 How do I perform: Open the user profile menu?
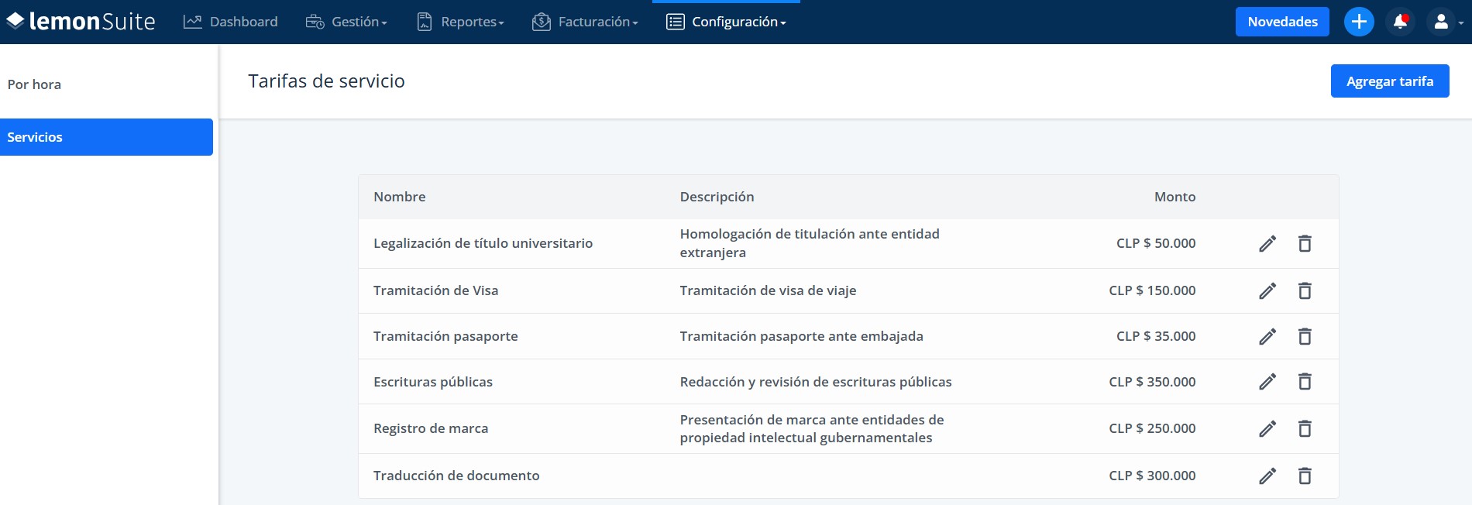(x=1446, y=22)
